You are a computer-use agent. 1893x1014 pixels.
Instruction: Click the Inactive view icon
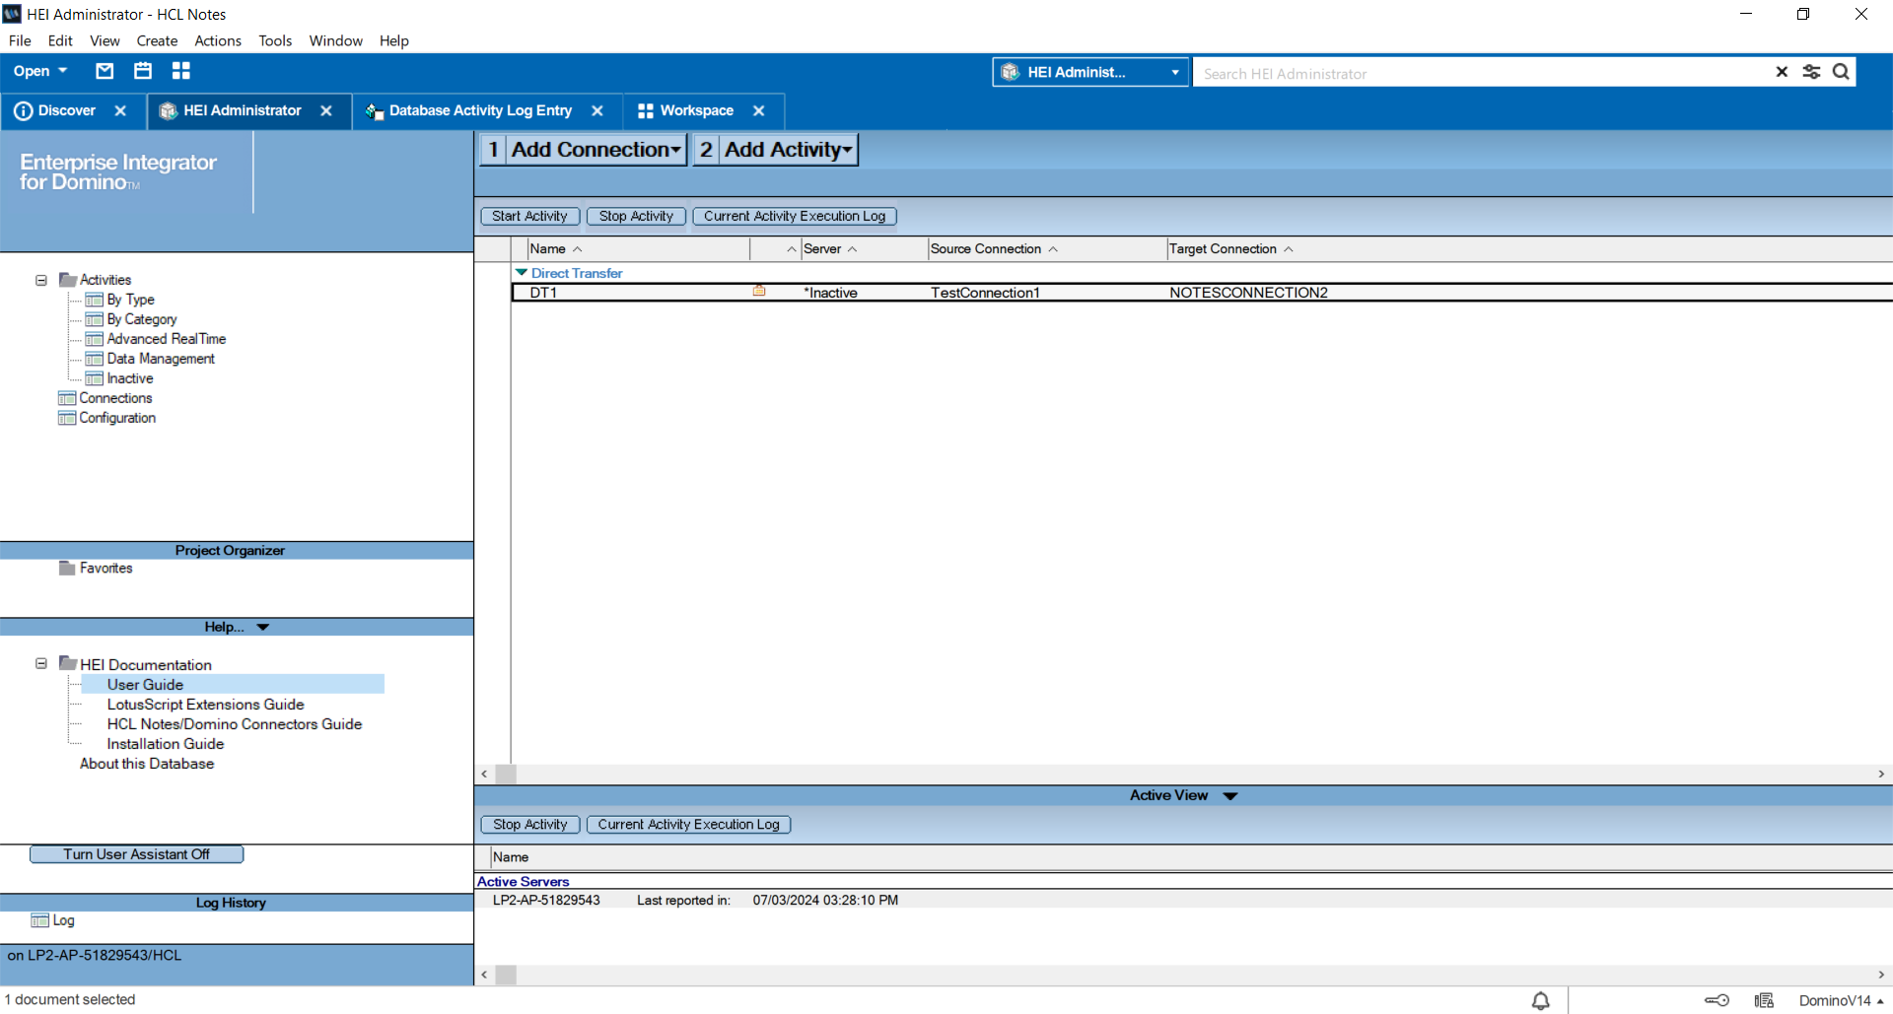[x=95, y=378]
